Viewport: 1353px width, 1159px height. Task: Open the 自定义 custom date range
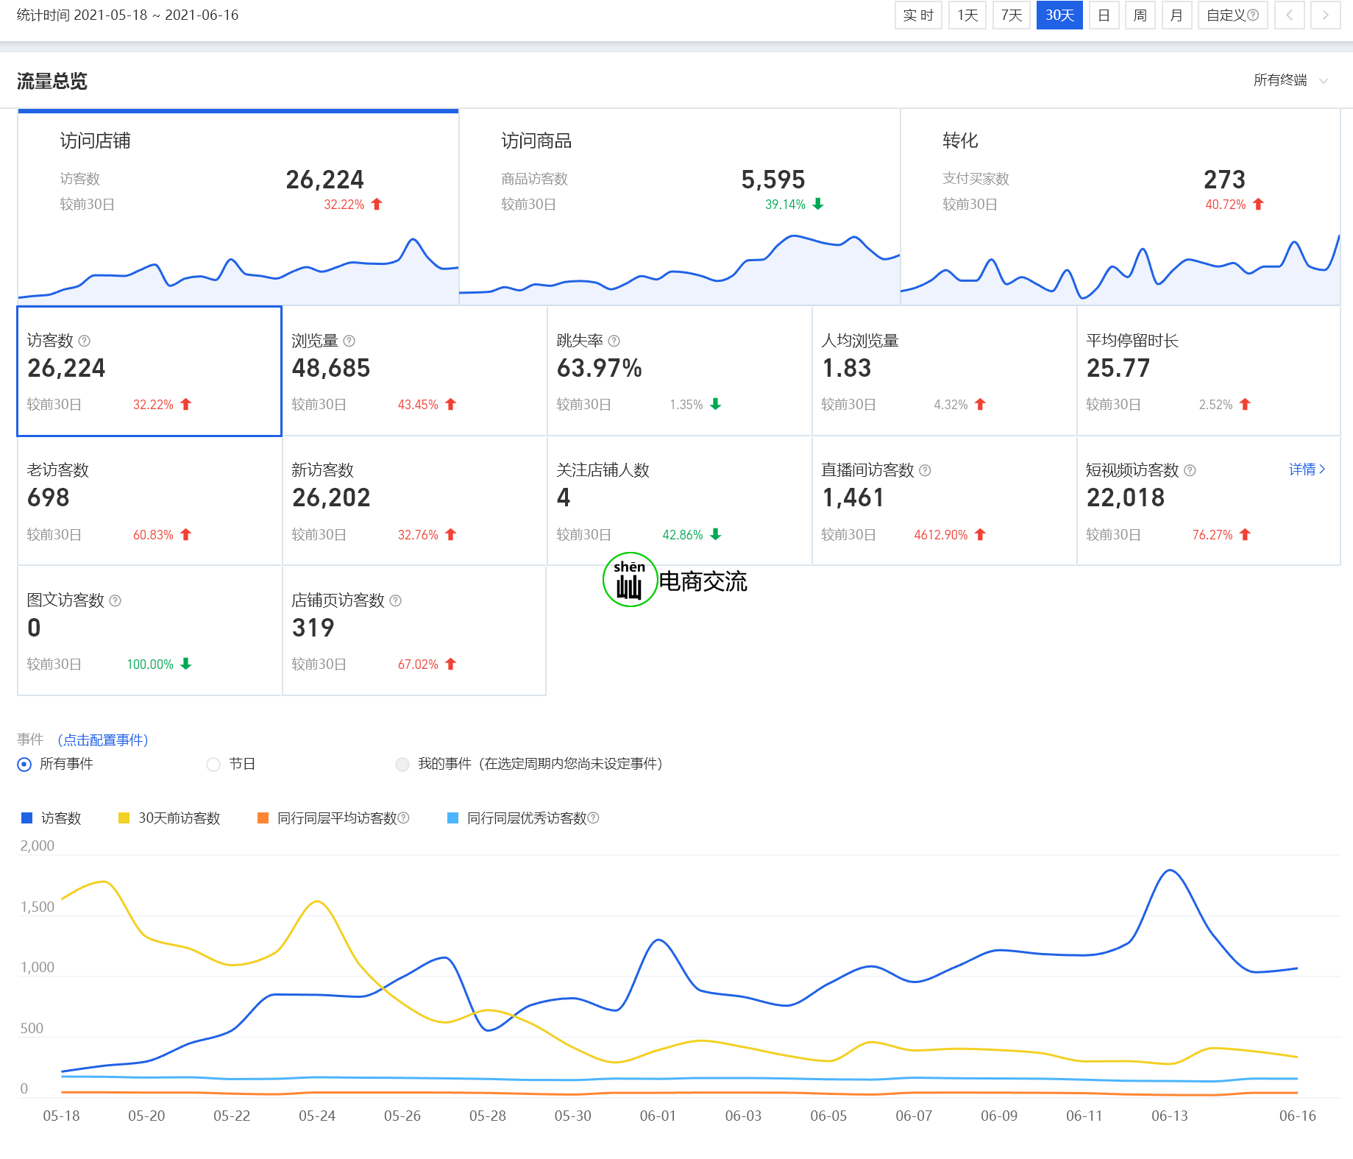1232,15
